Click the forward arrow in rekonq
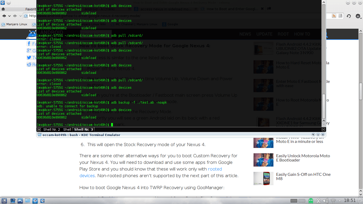The width and height of the screenshot is (363, 204). 15,16
